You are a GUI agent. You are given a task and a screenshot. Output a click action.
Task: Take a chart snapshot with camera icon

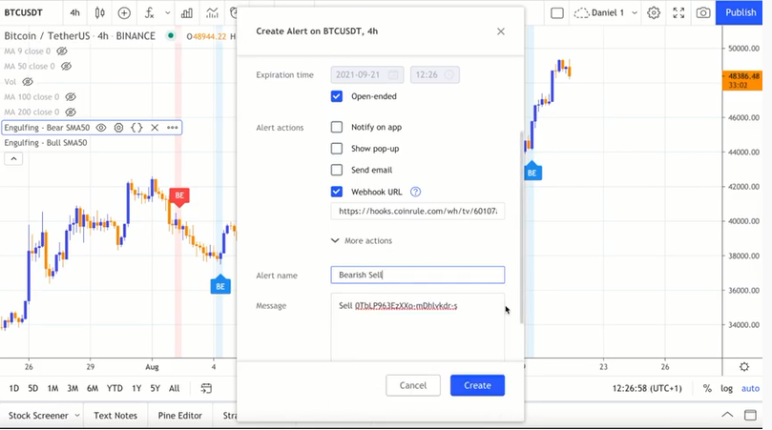coord(703,12)
